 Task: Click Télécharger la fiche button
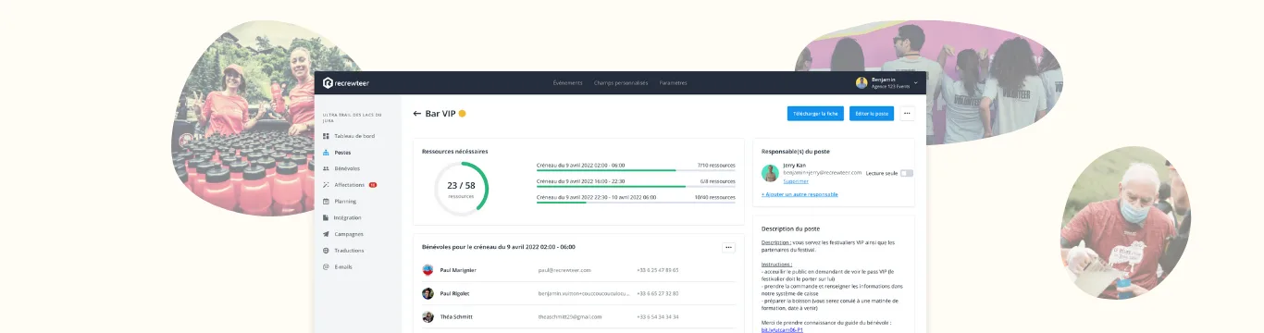(815, 114)
